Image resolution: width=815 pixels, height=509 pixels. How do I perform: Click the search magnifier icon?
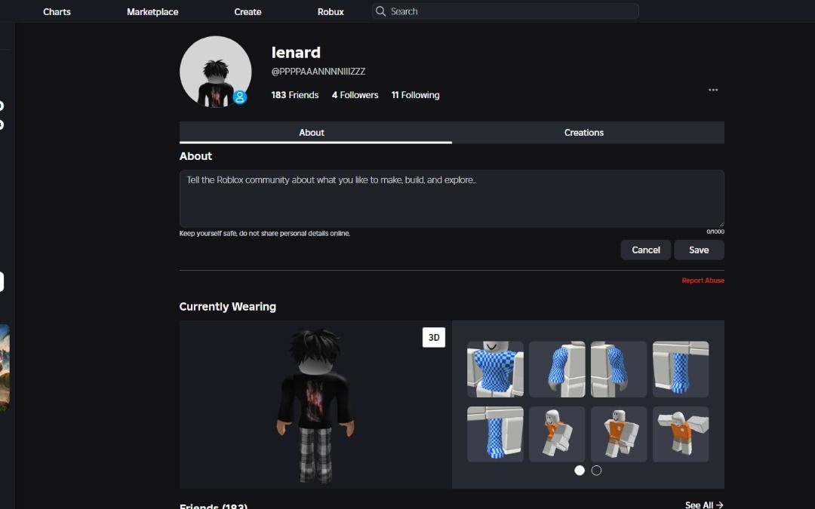381,11
